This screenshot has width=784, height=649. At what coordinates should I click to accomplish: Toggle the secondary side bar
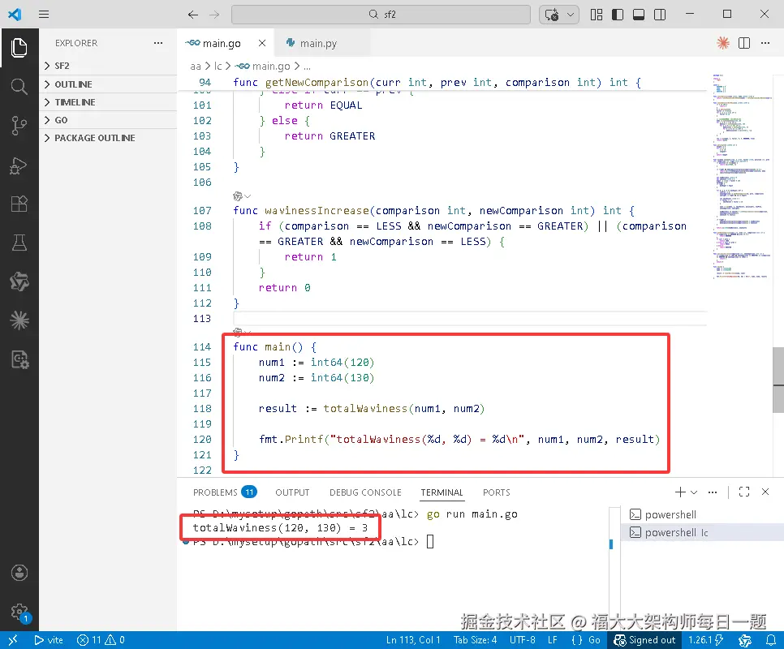click(x=660, y=15)
